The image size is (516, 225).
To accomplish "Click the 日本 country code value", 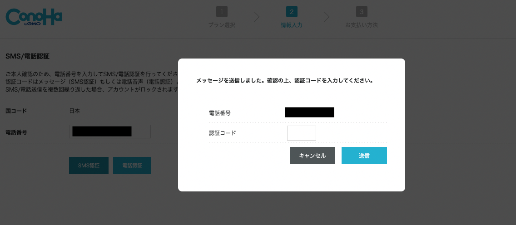I will [x=74, y=111].
